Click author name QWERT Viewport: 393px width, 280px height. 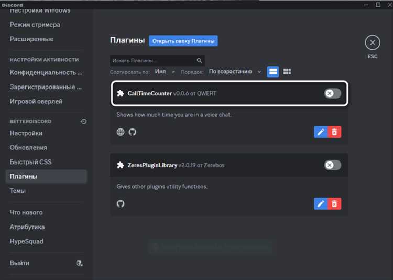click(206, 93)
